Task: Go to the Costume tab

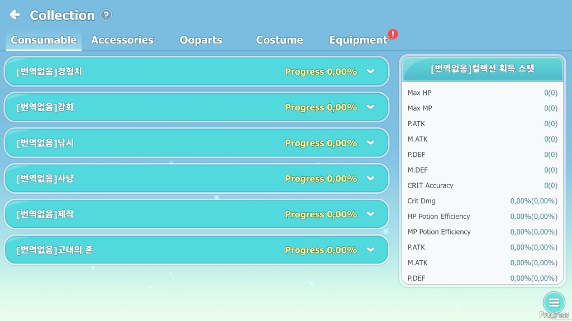Action: [279, 40]
